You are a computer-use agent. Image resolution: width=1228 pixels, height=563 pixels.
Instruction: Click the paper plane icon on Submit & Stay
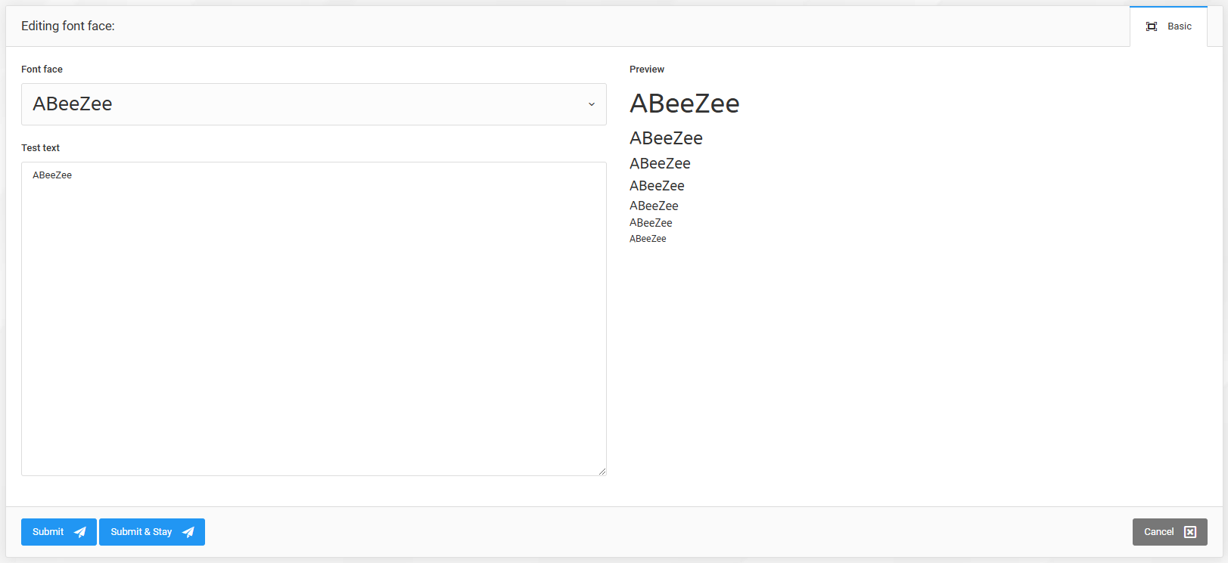(x=188, y=532)
